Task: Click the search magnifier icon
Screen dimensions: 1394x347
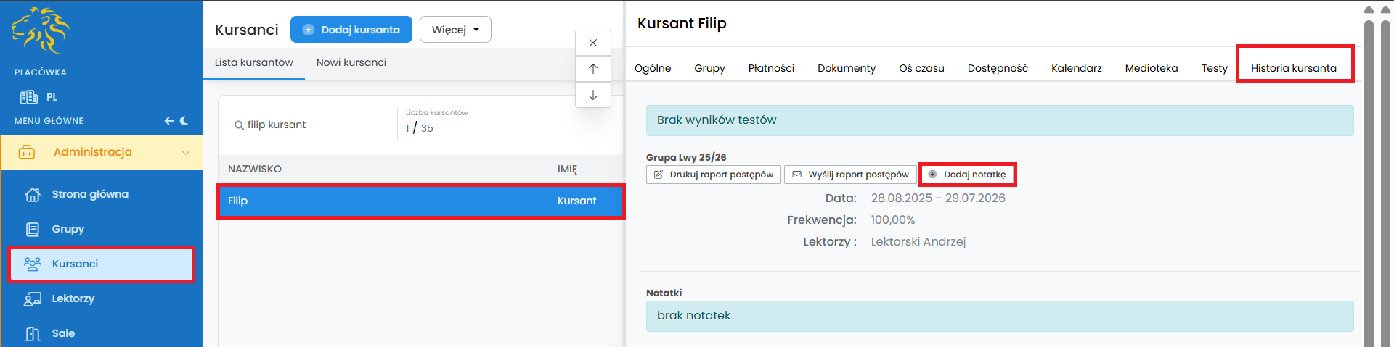Action: (x=239, y=125)
